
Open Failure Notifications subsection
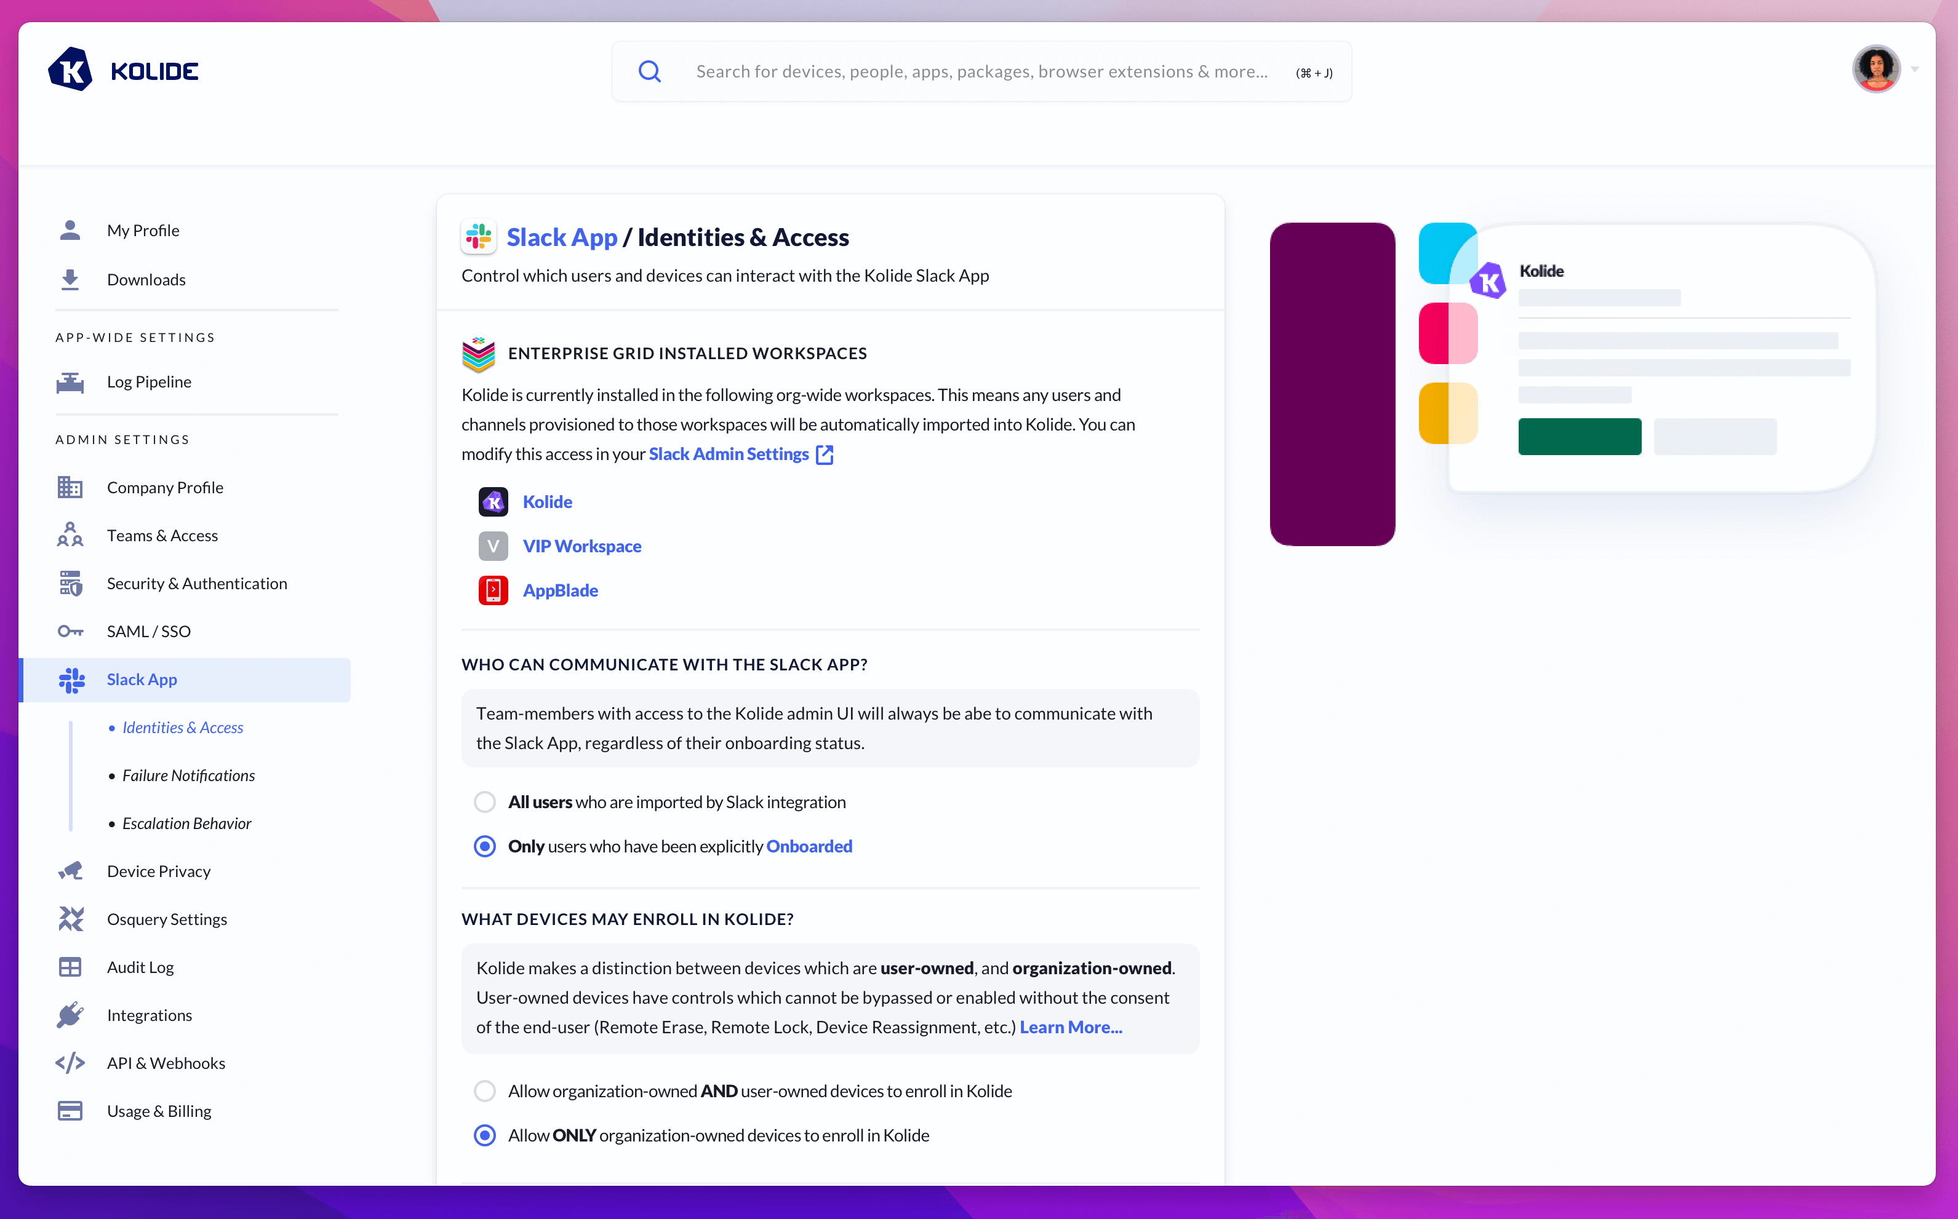pyautogui.click(x=189, y=776)
